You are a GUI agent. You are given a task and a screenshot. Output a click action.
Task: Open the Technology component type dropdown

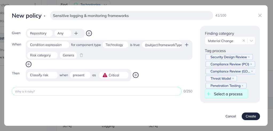tap(115, 45)
